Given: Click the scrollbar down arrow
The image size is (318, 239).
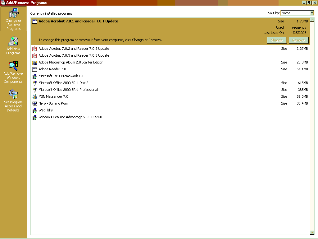Looking at the screenshot, I should 312,233.
